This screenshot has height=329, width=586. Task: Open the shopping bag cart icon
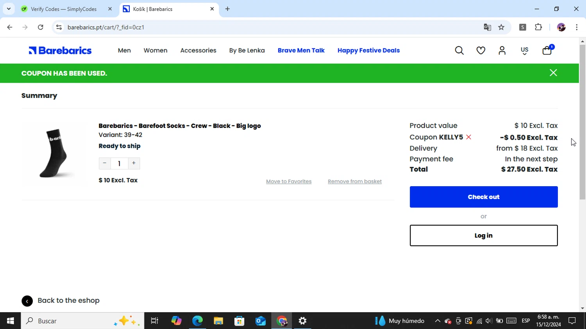[x=547, y=50]
